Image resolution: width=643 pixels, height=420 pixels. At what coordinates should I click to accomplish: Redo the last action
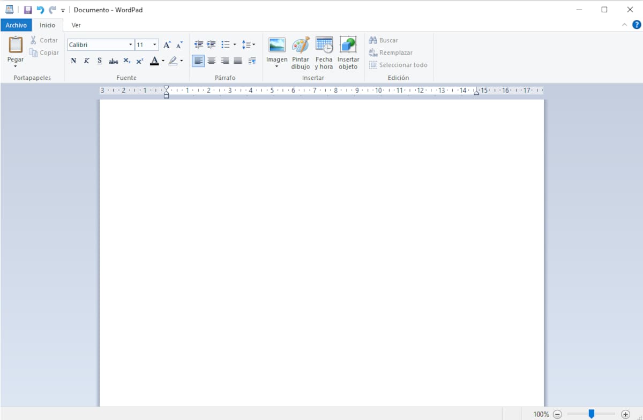52,10
